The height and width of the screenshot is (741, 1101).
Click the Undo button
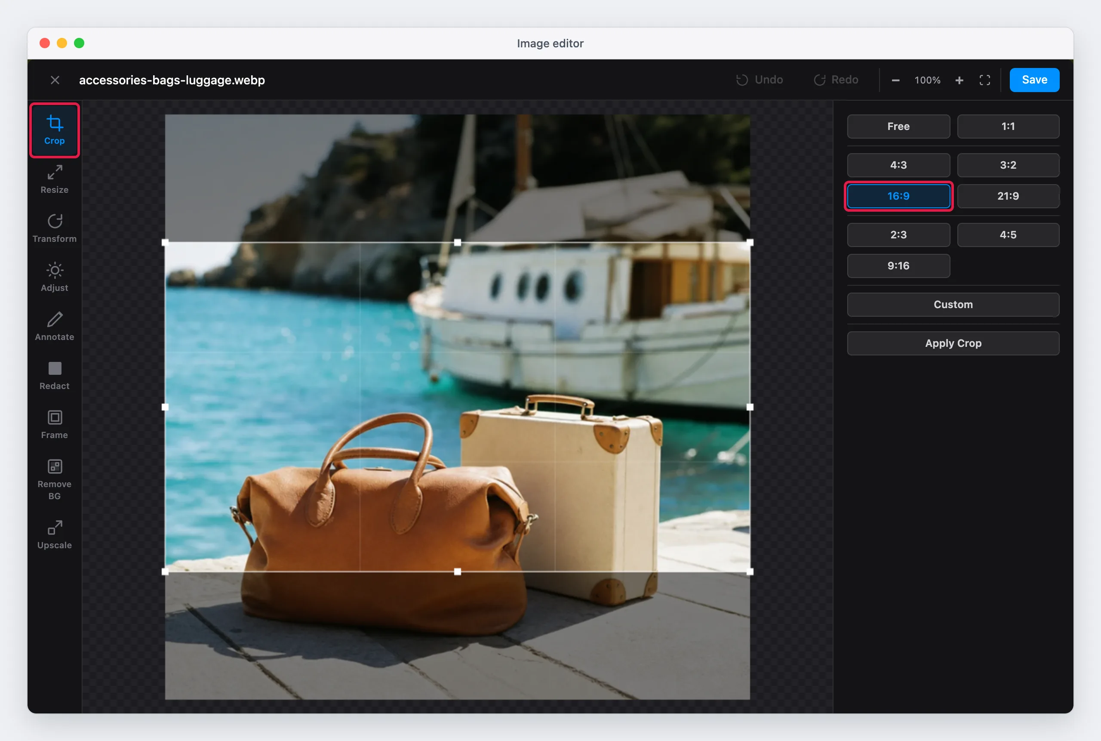(760, 80)
